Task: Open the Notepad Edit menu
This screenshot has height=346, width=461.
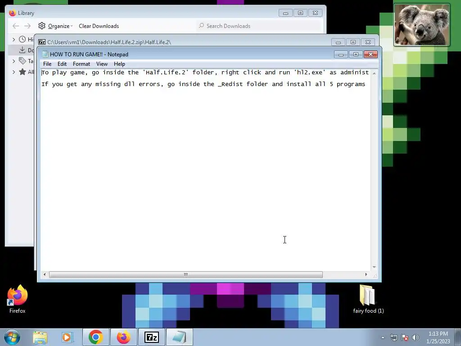Action: tap(62, 64)
